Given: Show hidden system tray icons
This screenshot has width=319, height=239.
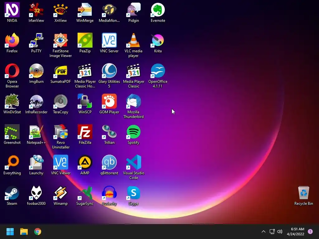Looking at the screenshot, I should 264,232.
